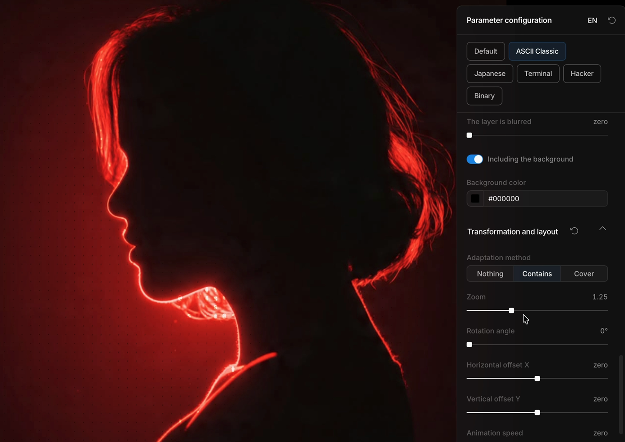Image resolution: width=625 pixels, height=442 pixels.
Task: Click the Zoom slider handle
Action: pyautogui.click(x=511, y=310)
